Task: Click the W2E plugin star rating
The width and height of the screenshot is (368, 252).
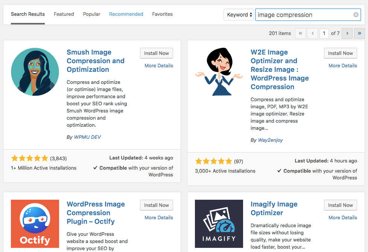Action: tap(213, 161)
